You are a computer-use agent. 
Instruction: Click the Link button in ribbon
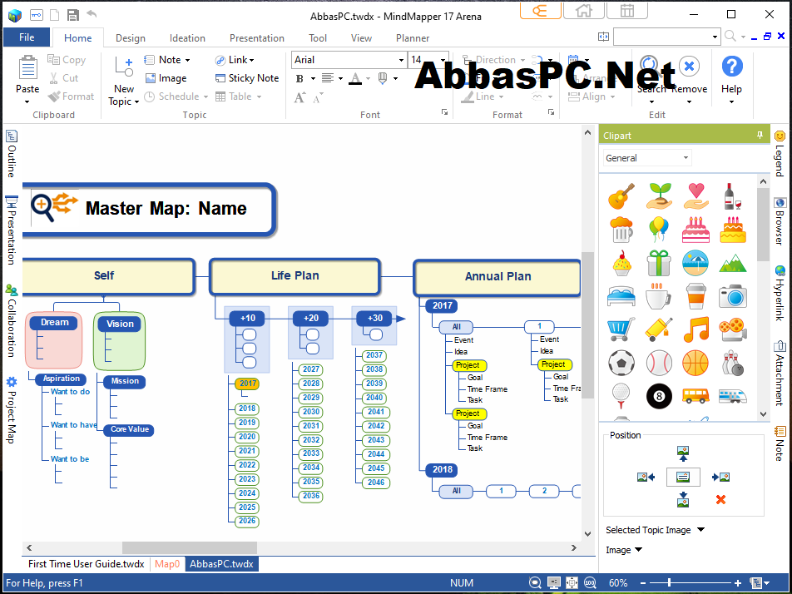pyautogui.click(x=234, y=60)
